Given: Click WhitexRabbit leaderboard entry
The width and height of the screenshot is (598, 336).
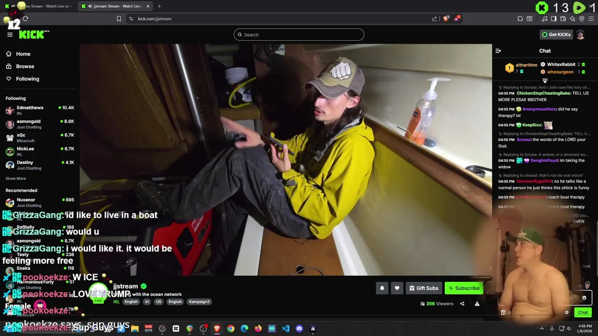Looking at the screenshot, I should pos(562,64).
